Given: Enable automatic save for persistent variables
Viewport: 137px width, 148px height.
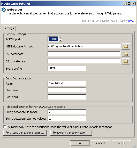Looking at the screenshot, I should pos(5,127).
